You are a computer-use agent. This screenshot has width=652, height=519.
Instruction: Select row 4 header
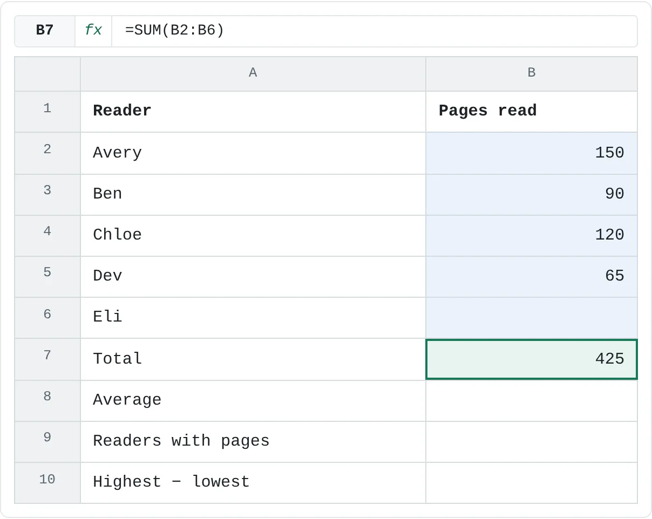point(47,235)
